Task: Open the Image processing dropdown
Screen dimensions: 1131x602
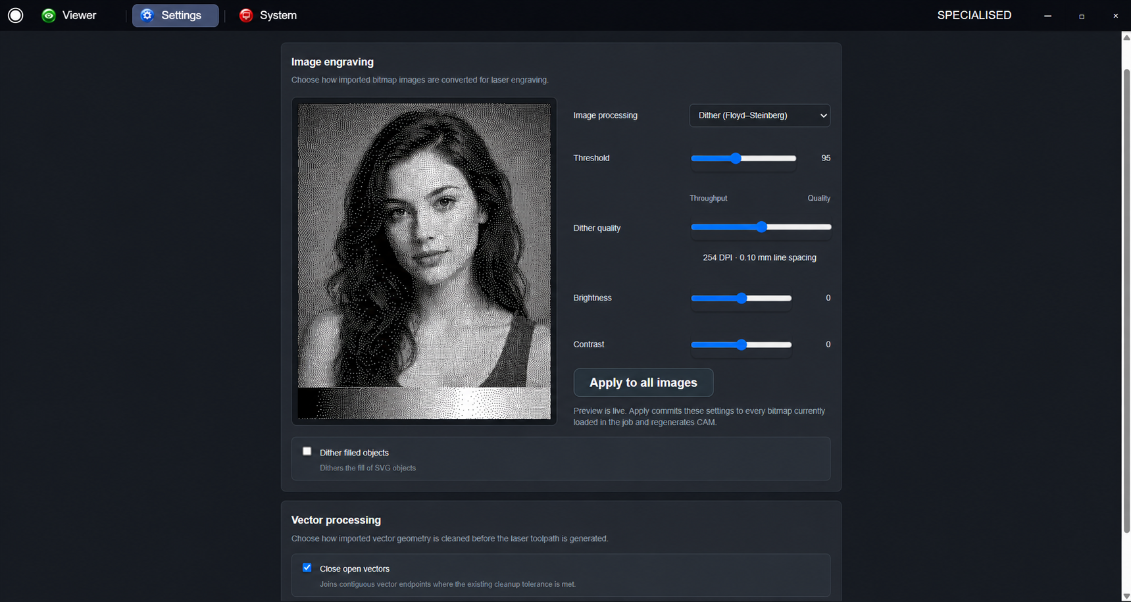Action: [x=759, y=115]
